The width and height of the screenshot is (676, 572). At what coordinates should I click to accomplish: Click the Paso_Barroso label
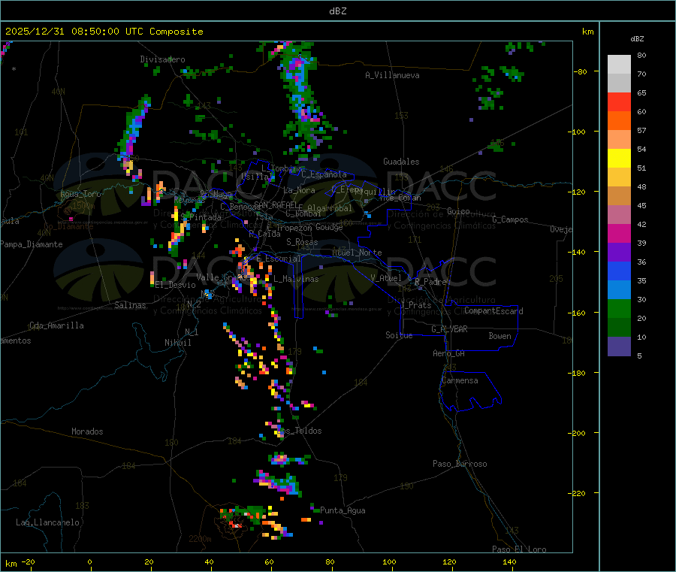point(460,464)
